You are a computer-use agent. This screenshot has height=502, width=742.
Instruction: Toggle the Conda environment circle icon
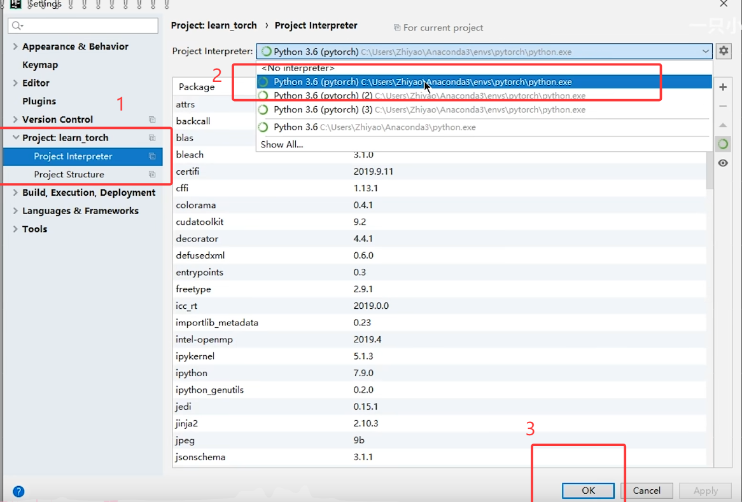tap(723, 144)
